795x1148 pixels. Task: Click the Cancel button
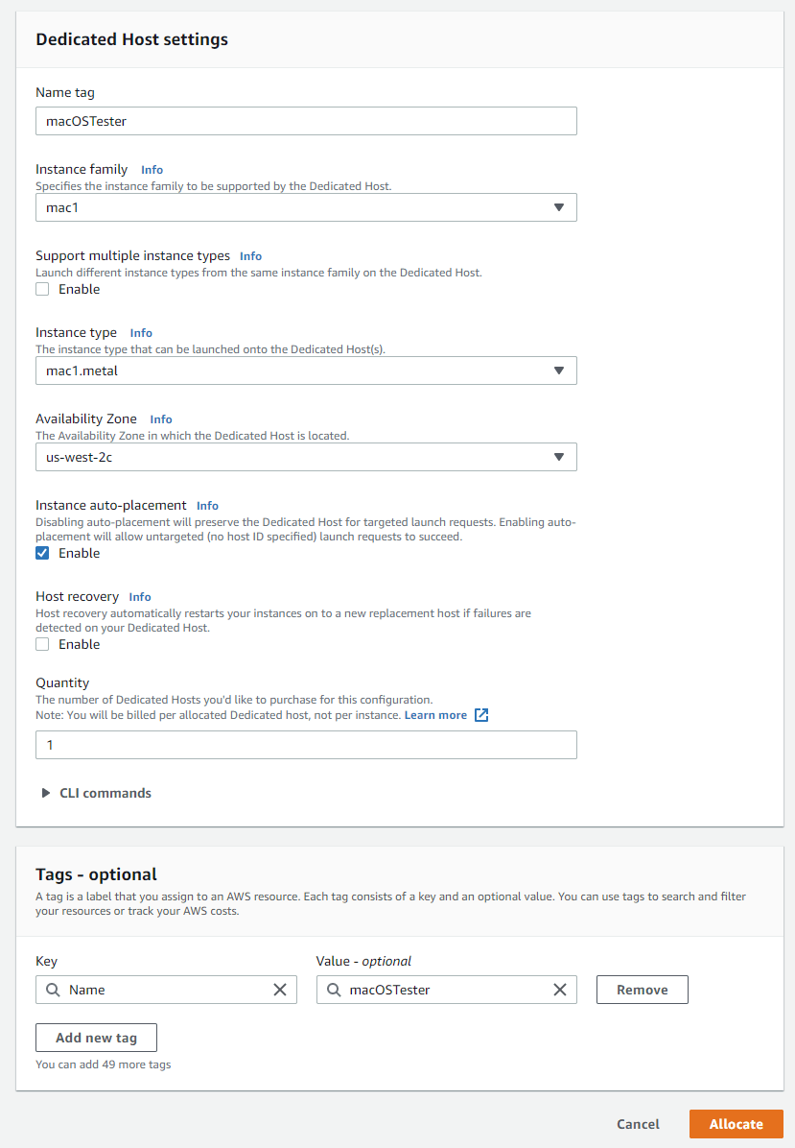pyautogui.click(x=638, y=1124)
